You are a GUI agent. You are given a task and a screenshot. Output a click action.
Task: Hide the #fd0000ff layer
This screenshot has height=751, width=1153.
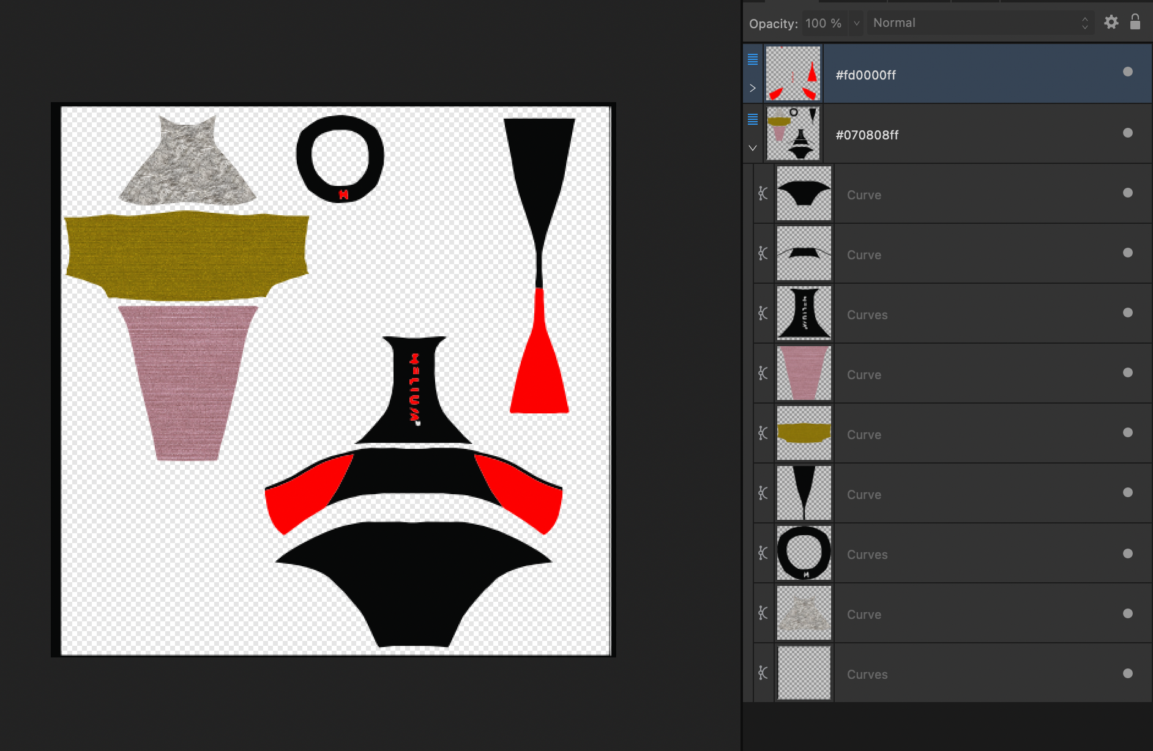(x=1128, y=72)
